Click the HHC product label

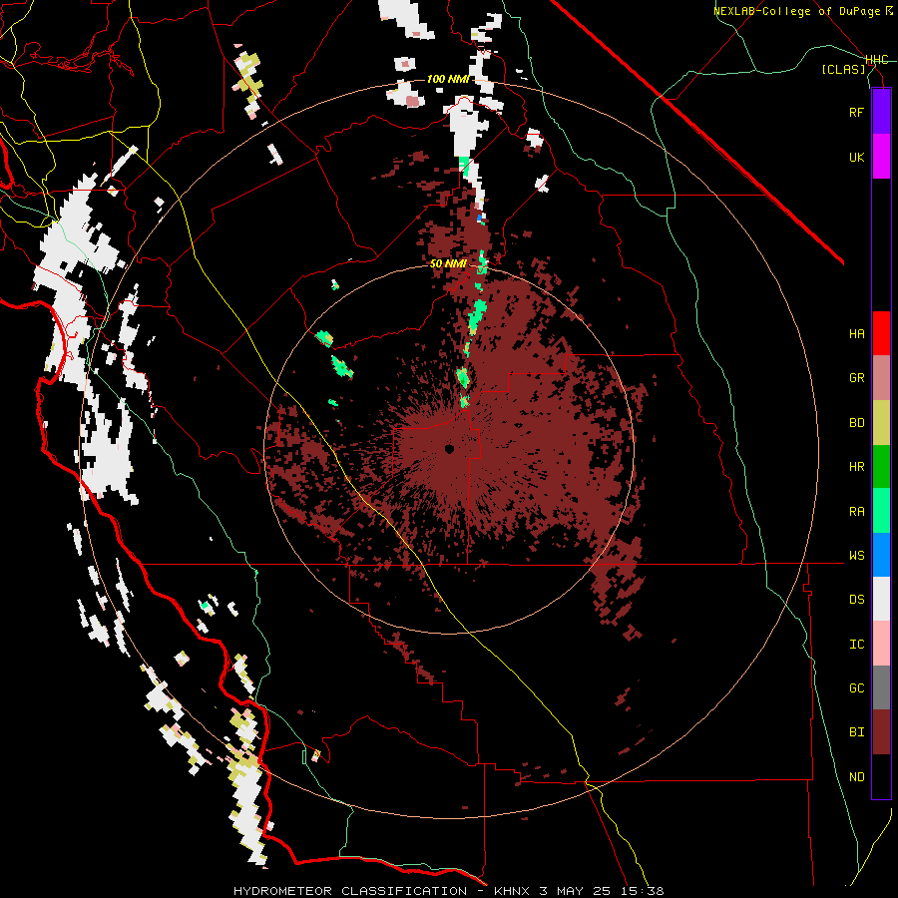pyautogui.click(x=877, y=60)
